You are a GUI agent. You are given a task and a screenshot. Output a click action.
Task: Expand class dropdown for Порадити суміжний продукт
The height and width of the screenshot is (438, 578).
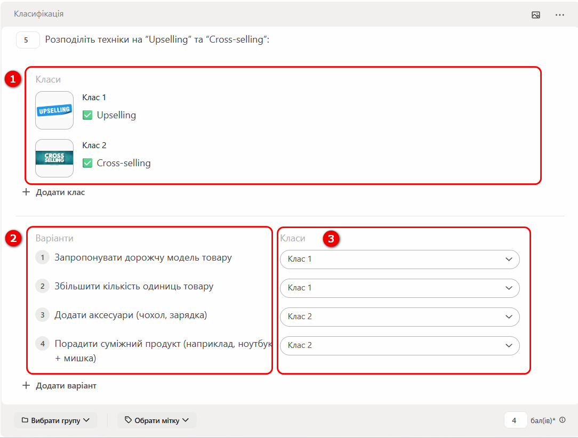click(399, 345)
